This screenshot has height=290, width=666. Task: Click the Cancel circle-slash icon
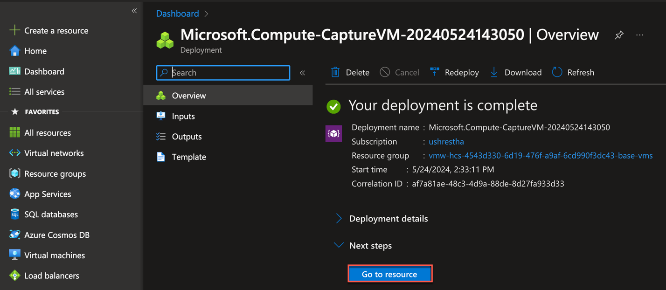[385, 72]
